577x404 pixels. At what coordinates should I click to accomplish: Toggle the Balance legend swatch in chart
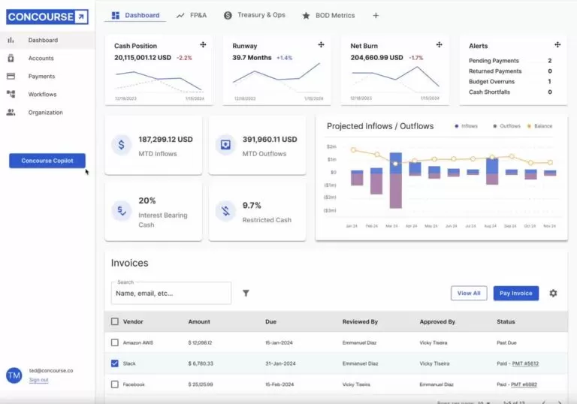point(529,126)
